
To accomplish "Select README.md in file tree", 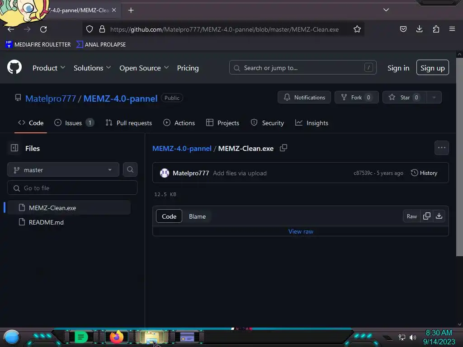I will click(x=69, y=222).
